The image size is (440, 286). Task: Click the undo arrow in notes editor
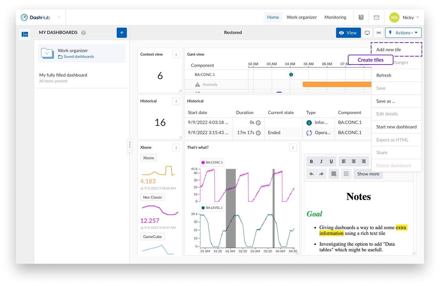[312, 174]
